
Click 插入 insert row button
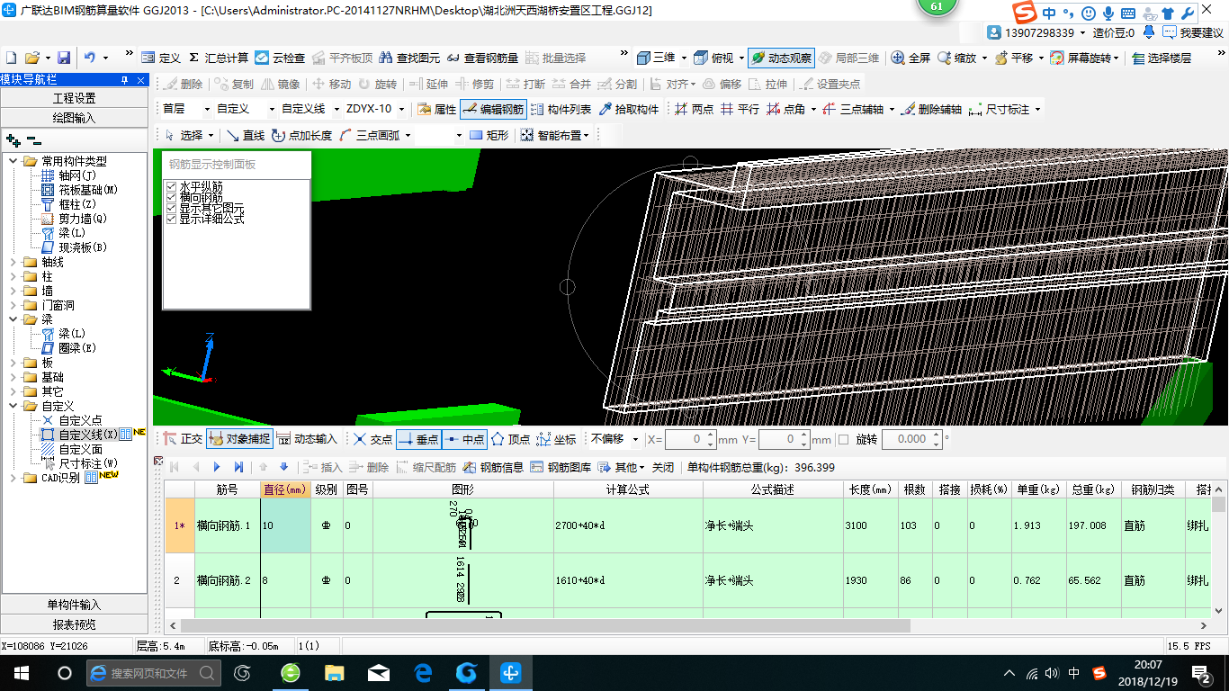point(322,467)
